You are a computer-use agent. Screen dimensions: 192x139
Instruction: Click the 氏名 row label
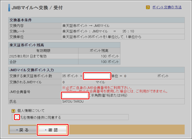pos(13,102)
